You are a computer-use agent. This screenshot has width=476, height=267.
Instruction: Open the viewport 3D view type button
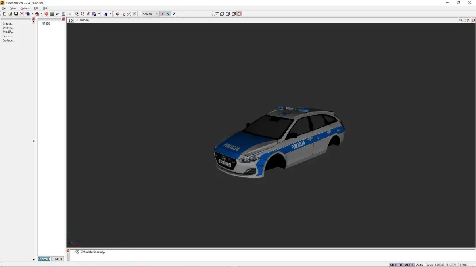[71, 20]
